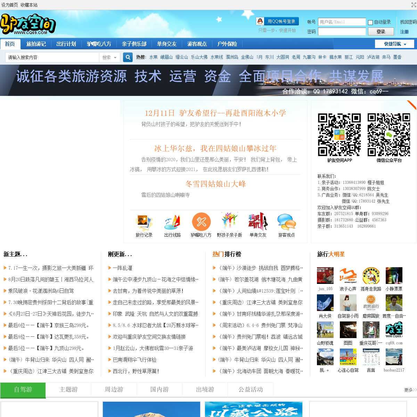The height and width of the screenshot is (417, 417).
Task: Click the 设为首页 link
Action: coord(9,5)
